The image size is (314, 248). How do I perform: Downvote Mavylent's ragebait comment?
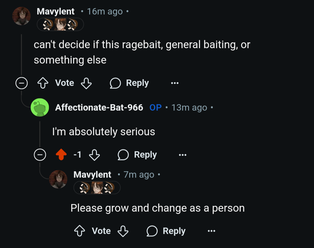[86, 83]
